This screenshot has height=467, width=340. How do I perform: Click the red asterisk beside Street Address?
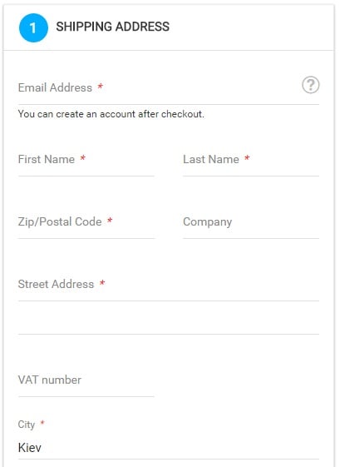(102, 283)
